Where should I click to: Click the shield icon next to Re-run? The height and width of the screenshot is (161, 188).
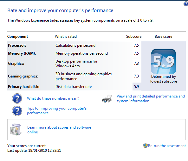[145, 146]
